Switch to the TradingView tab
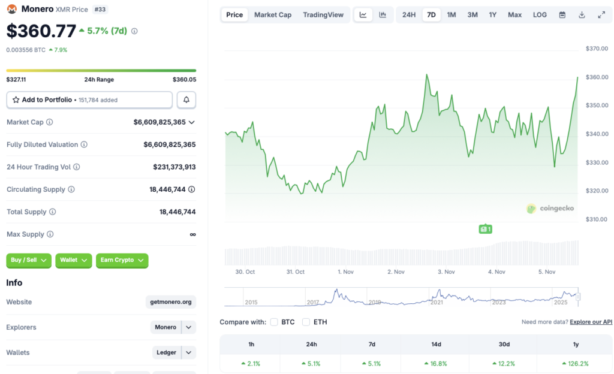This screenshot has width=614, height=374. coord(323,14)
